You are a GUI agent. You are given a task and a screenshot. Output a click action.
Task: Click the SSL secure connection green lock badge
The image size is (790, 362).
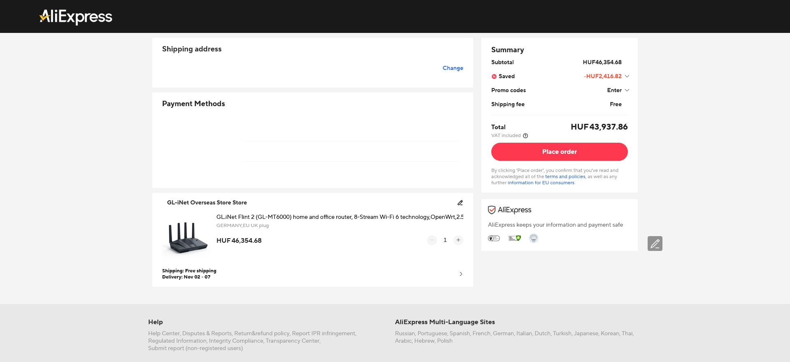click(x=515, y=238)
